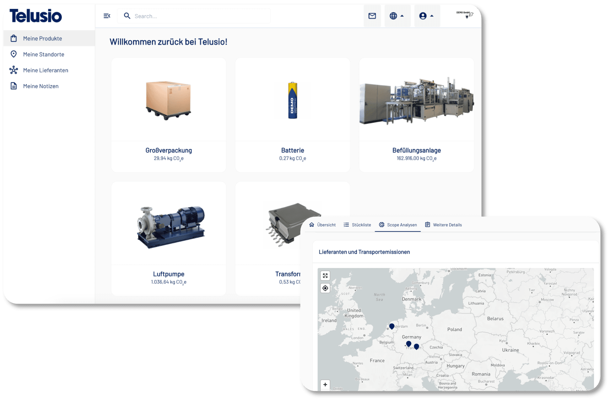610x401 pixels.
Task: Open Meine Standorte in the sidebar
Action: [49, 54]
